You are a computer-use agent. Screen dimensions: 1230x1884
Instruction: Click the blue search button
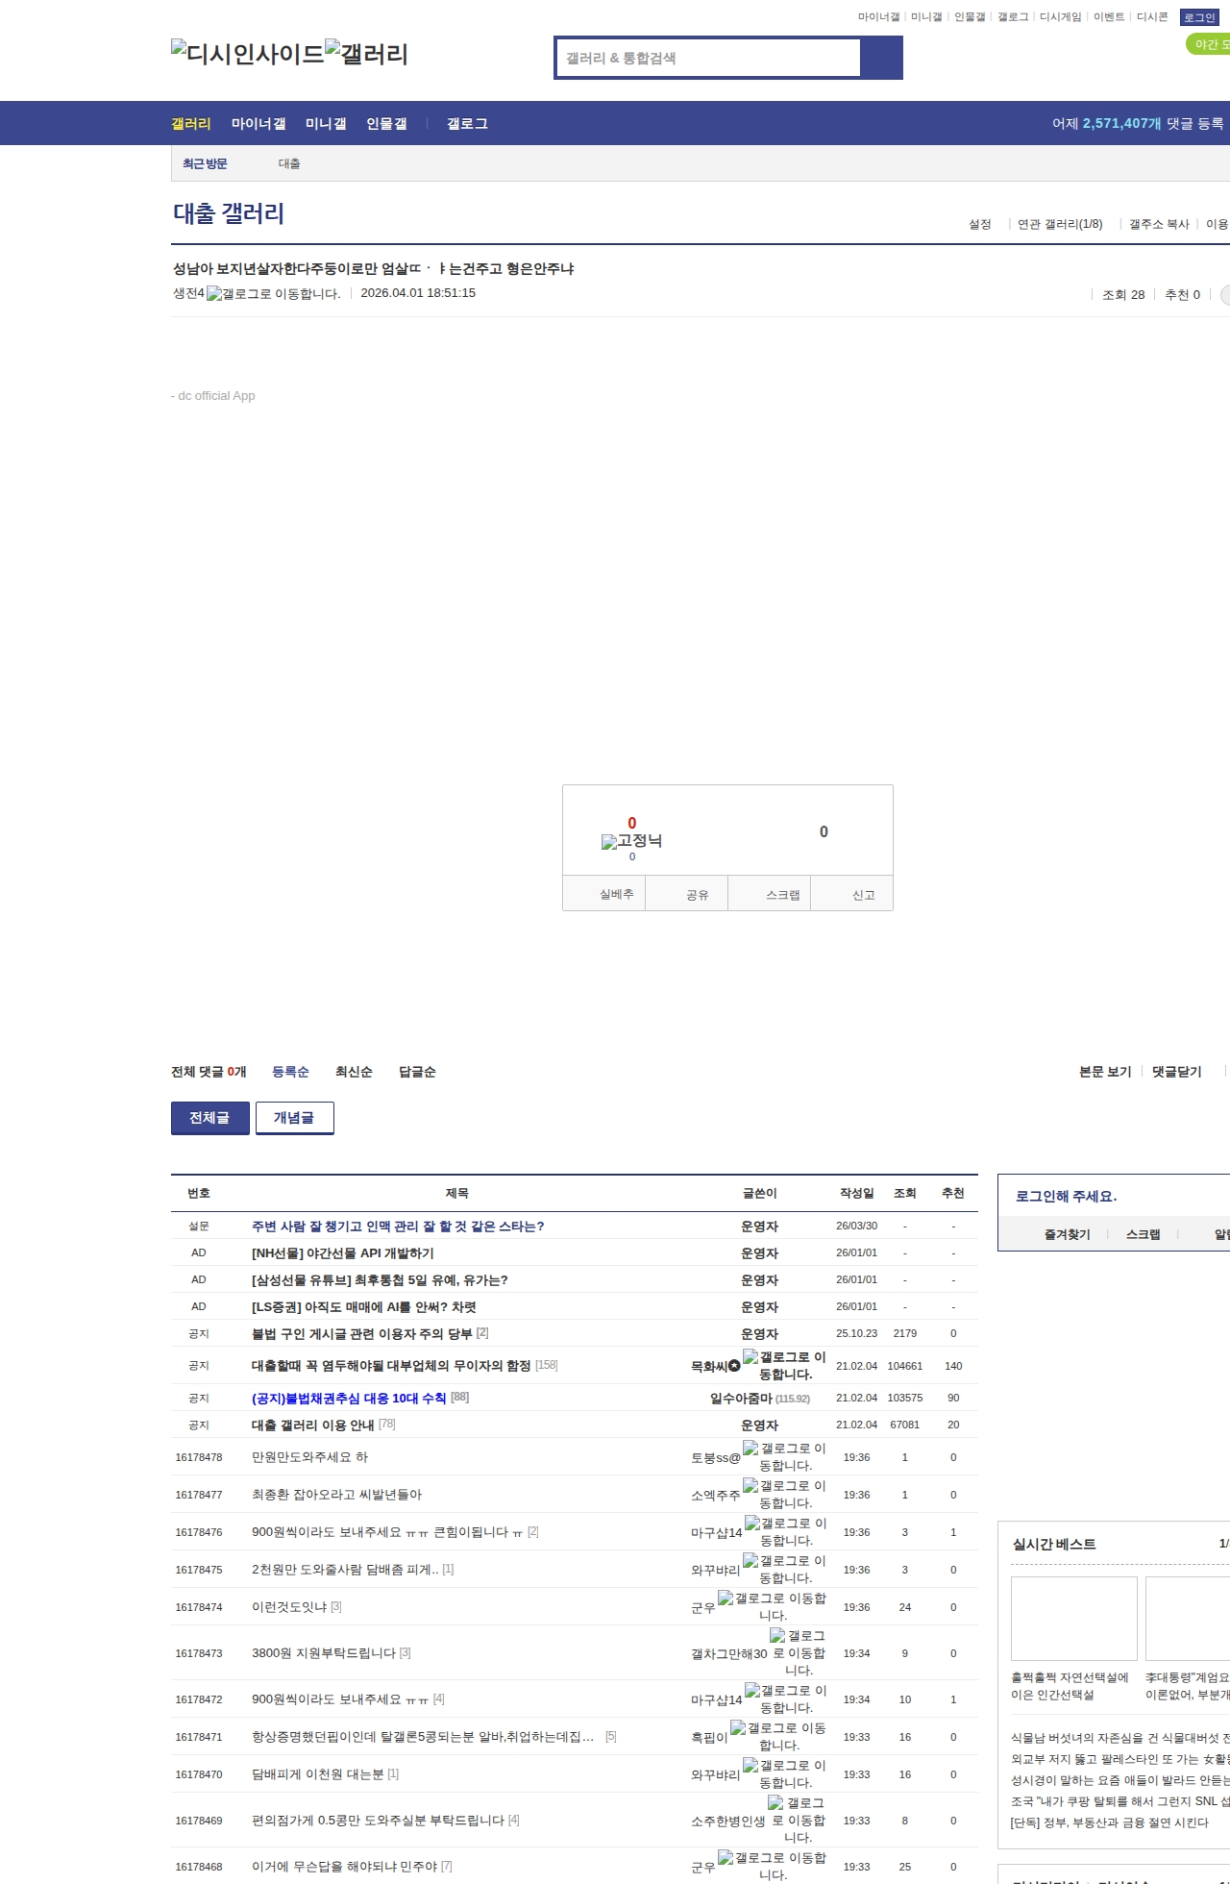click(881, 58)
